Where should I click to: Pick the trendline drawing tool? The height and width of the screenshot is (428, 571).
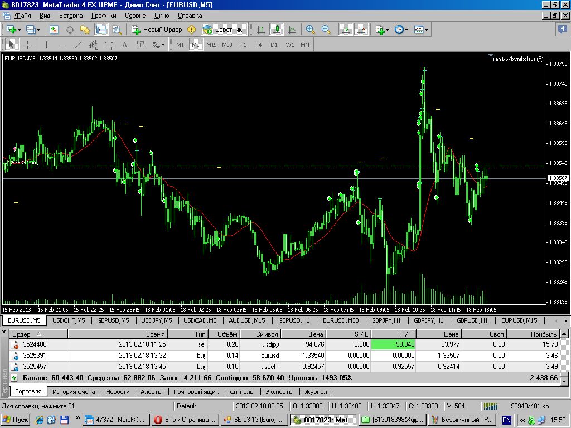pyautogui.click(x=78, y=45)
